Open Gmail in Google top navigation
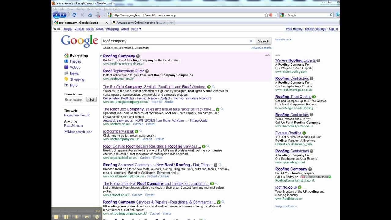Screen dimensions: 391x220 click(x=125, y=29)
